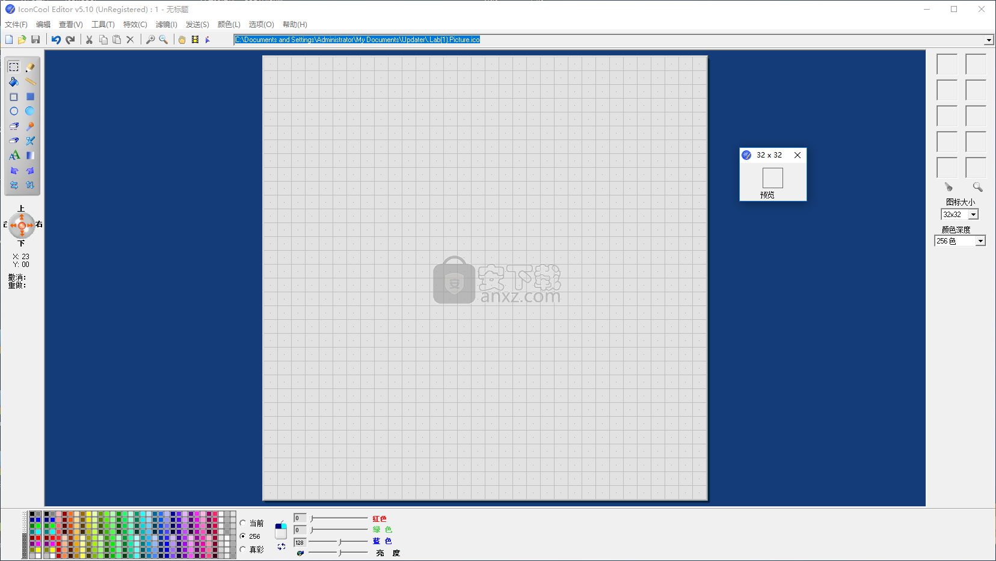996x561 pixels.
Task: Expand the file path dropdown arrow
Action: point(989,40)
